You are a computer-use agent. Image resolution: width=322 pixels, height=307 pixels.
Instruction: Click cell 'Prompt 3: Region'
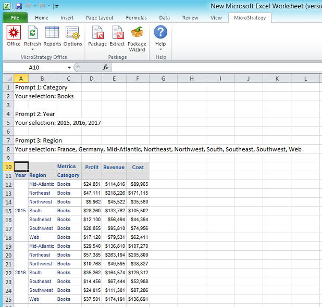click(x=39, y=140)
